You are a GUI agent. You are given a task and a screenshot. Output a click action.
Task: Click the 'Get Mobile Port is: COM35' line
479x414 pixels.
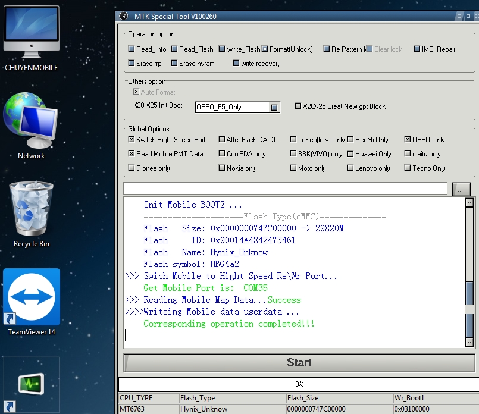coord(205,288)
